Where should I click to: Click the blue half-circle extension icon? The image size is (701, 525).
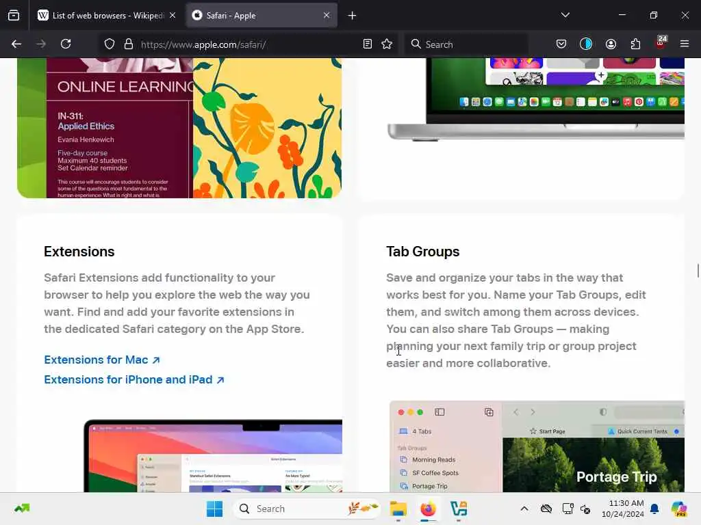coord(586,44)
